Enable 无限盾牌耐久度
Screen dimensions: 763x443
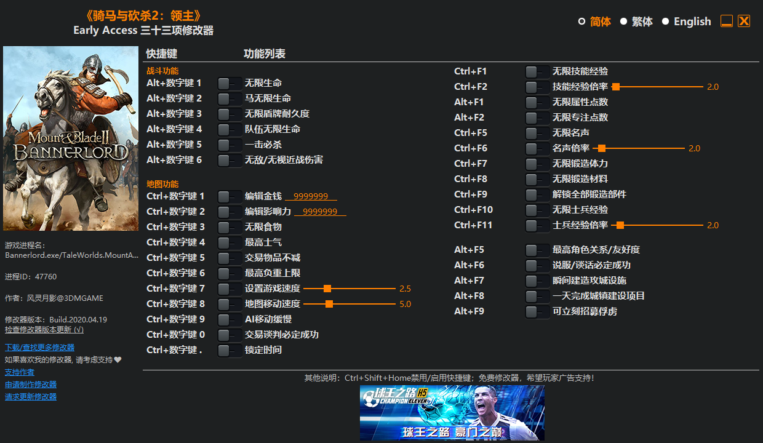pyautogui.click(x=230, y=114)
